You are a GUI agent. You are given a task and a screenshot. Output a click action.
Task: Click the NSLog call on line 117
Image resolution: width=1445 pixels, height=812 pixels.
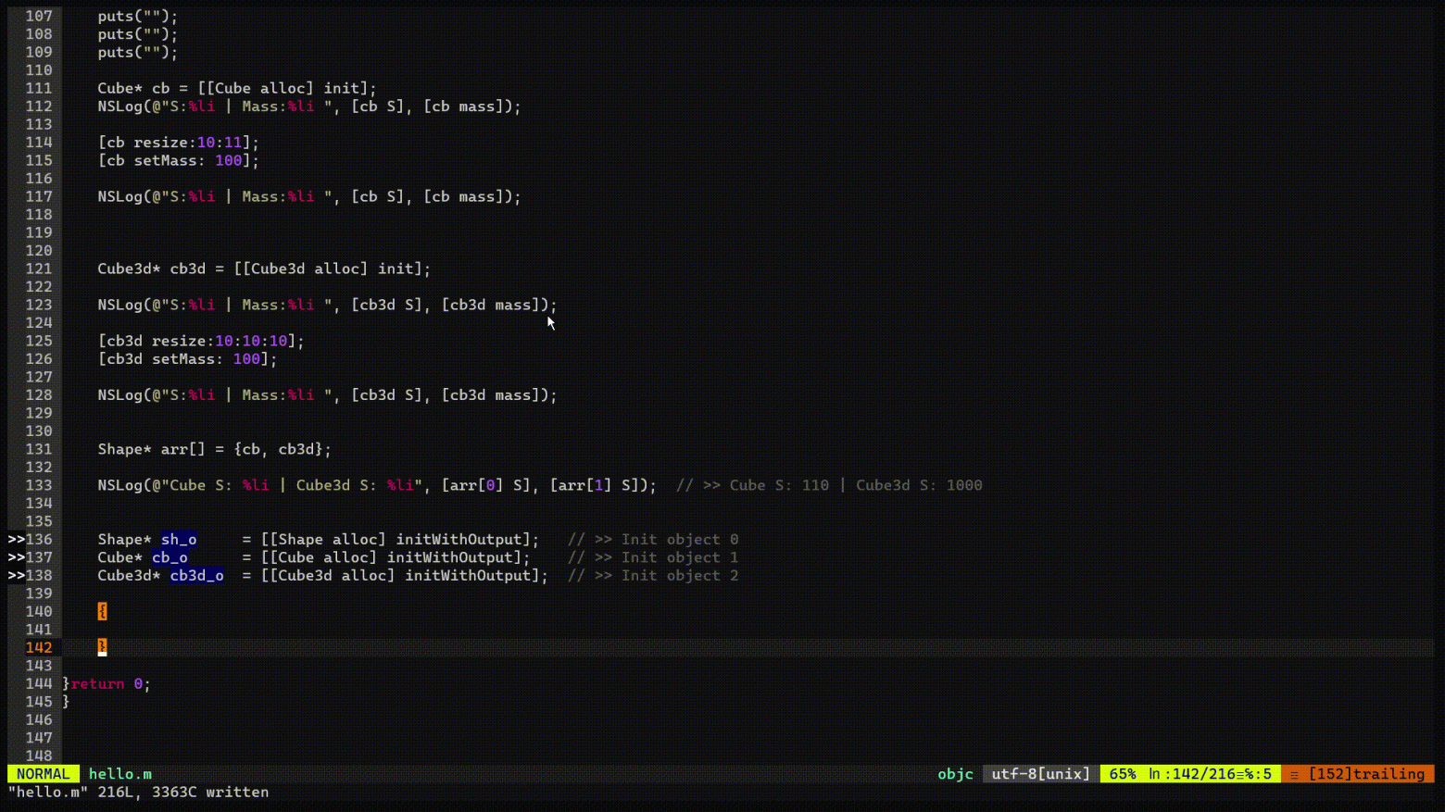309,197
